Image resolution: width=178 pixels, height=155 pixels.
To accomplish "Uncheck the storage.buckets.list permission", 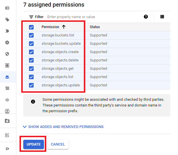I will [x=31, y=35].
